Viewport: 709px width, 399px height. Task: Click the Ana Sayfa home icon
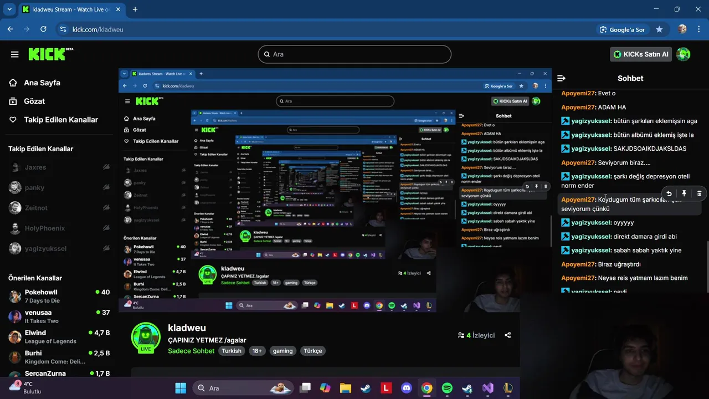point(13,83)
